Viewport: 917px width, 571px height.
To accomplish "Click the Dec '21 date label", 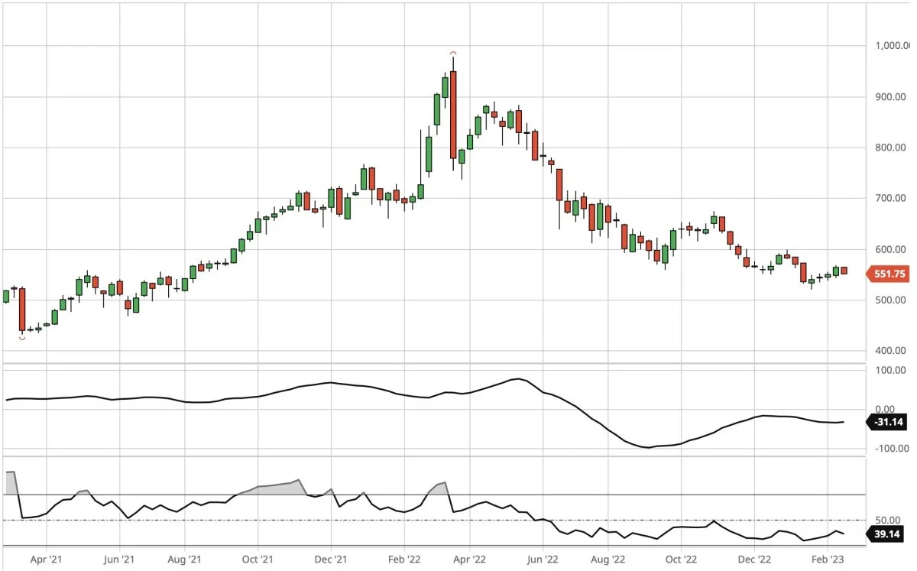I will 332,560.
